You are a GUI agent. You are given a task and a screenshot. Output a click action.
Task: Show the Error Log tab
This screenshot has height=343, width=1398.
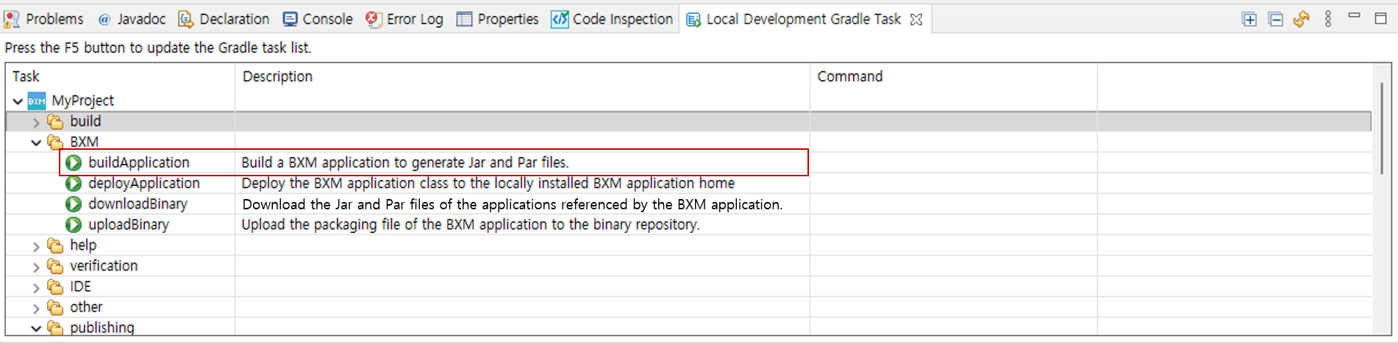404,19
